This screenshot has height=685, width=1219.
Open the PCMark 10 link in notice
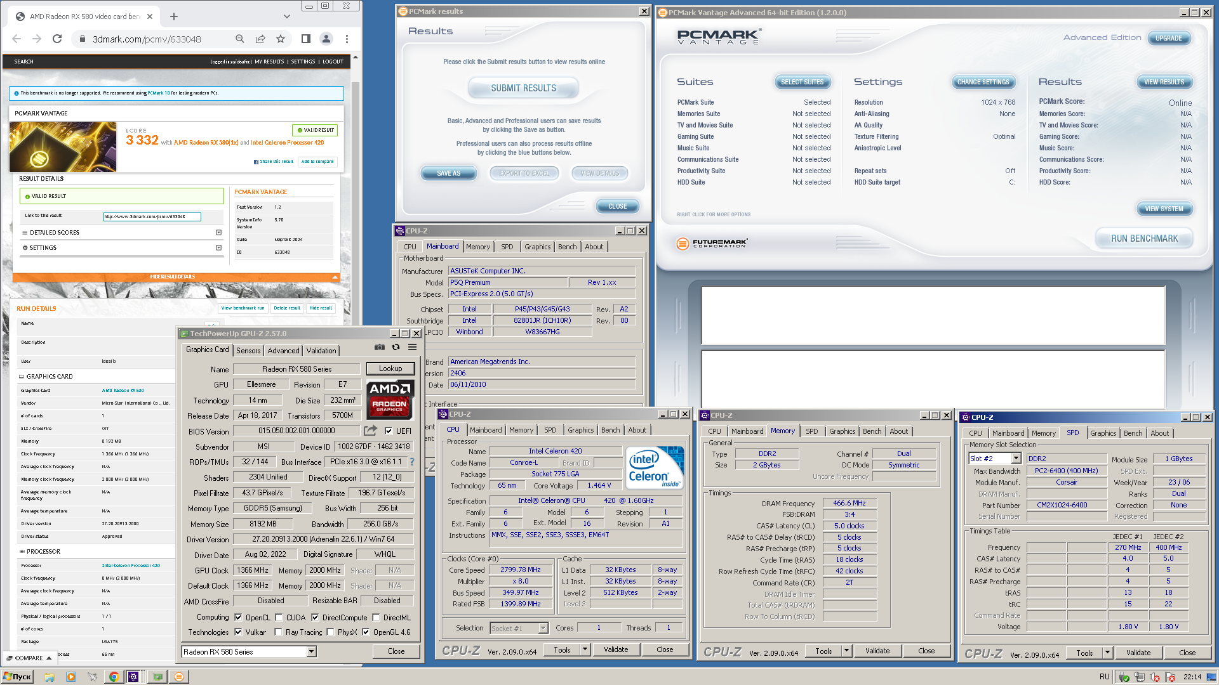[159, 93]
